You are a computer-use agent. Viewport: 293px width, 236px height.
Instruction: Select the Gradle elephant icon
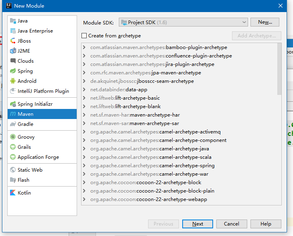click(x=13, y=124)
